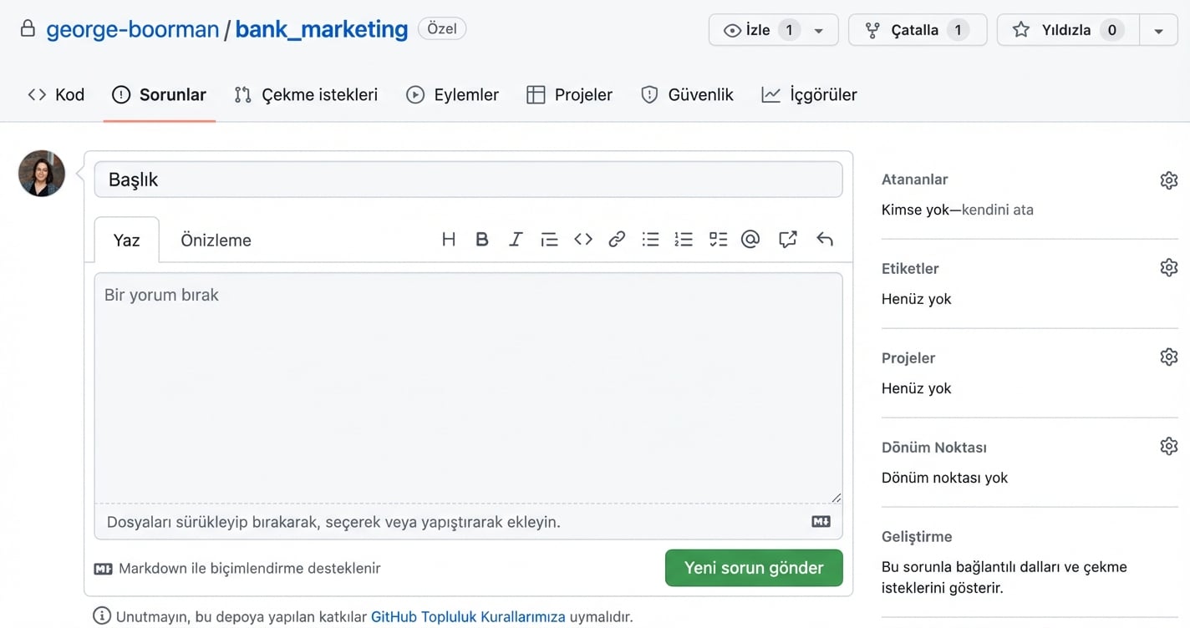The image size is (1190, 628).
Task: Add a link using chain icon
Action: [617, 240]
